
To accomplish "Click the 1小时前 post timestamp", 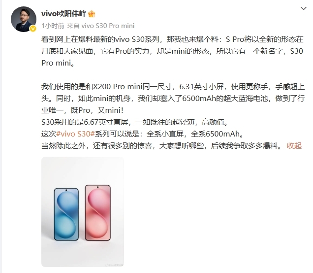I will pos(53,26).
